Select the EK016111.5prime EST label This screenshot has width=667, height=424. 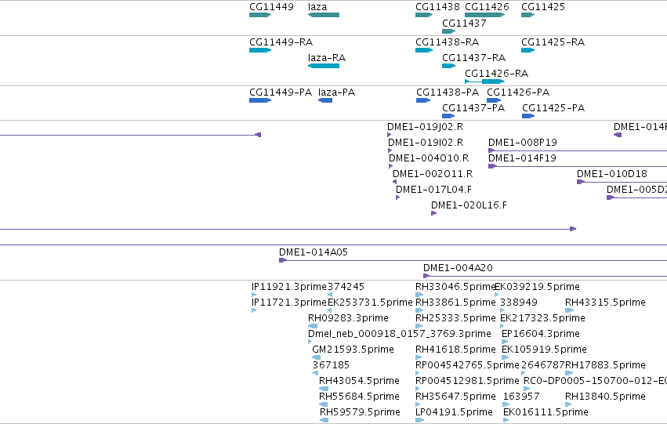coord(546,412)
